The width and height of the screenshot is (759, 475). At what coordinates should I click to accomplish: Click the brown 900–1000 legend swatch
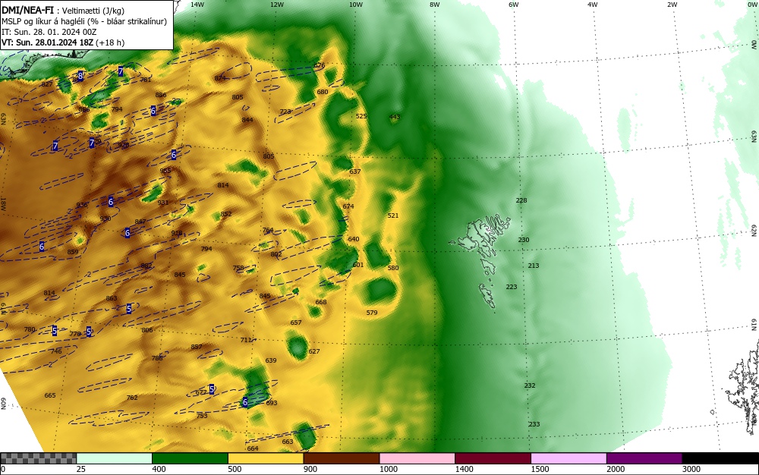coord(342,458)
